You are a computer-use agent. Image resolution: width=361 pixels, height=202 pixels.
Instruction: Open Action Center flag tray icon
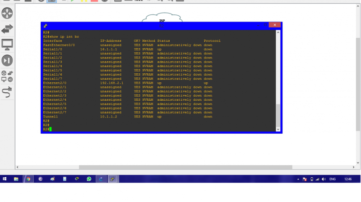[x=305, y=179]
